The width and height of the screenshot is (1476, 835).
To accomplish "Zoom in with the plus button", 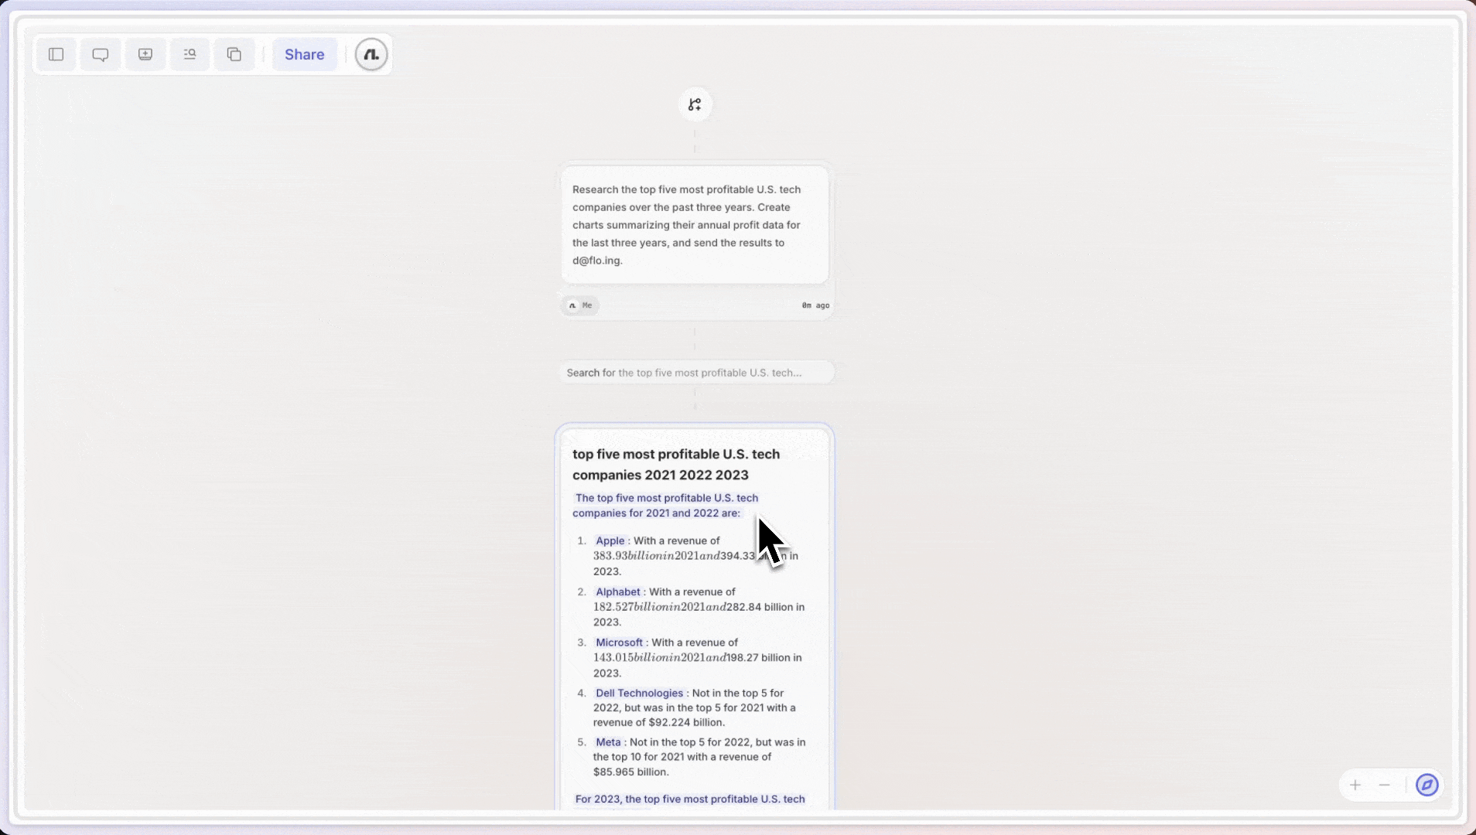I will click(x=1355, y=786).
